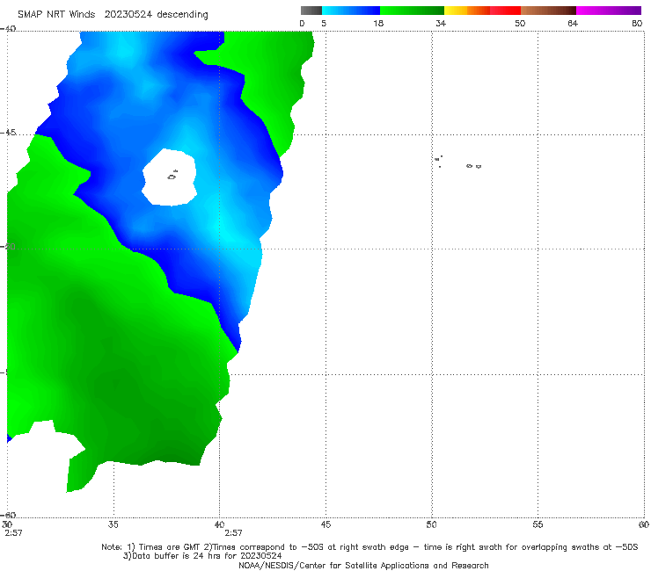This screenshot has height=571, width=651.
Task: Click the "SMAP NRT Winds" title text
Action: click(56, 14)
